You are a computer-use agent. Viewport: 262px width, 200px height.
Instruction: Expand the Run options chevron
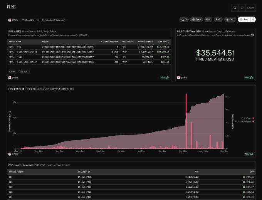click(x=253, y=20)
